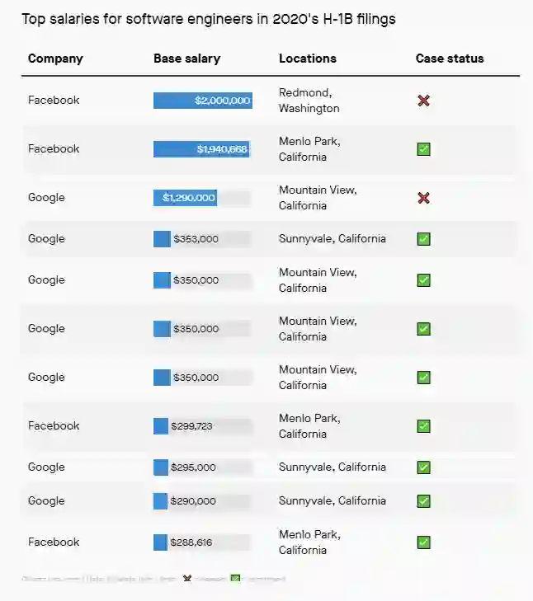Click the green checkmark in the $353,000 row

(423, 239)
